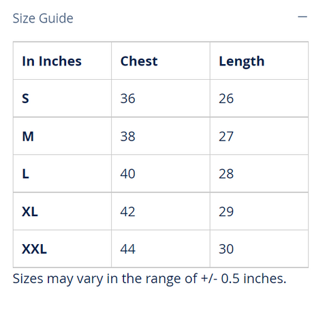Select the M size row label
The image size is (327, 311).
28,136
